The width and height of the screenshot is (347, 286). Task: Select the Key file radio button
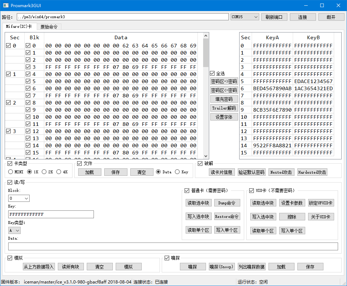click(177, 172)
